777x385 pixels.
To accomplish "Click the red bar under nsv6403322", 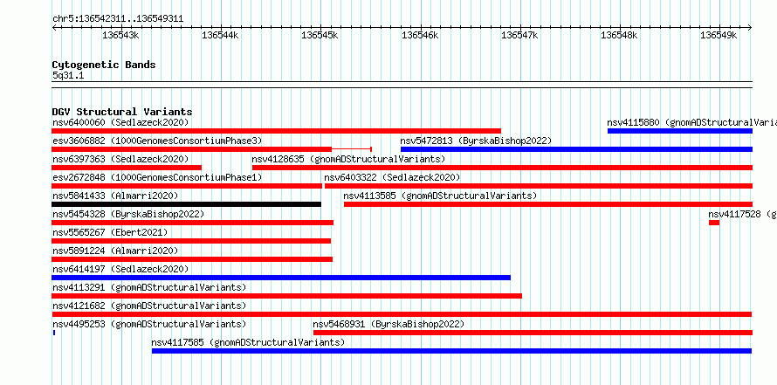I will tap(538, 186).
